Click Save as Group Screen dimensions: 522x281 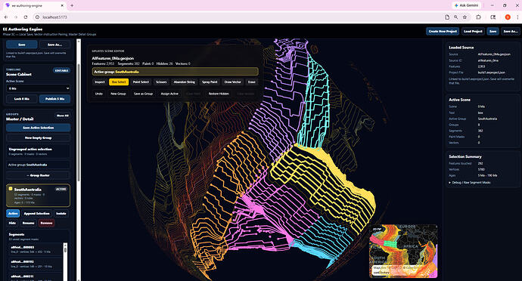143,94
